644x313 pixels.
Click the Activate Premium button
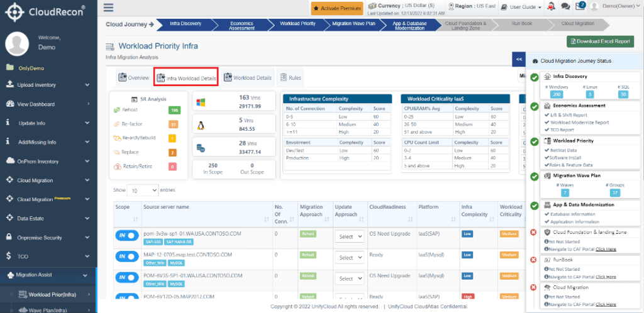(x=337, y=8)
